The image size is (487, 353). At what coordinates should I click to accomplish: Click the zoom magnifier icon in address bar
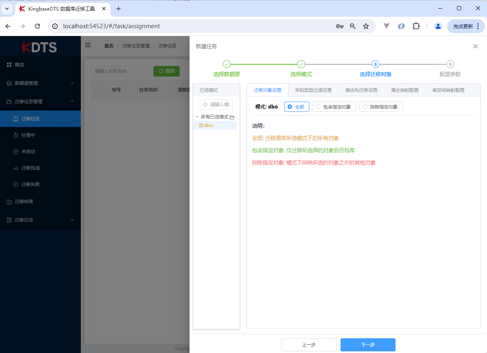pyautogui.click(x=353, y=26)
